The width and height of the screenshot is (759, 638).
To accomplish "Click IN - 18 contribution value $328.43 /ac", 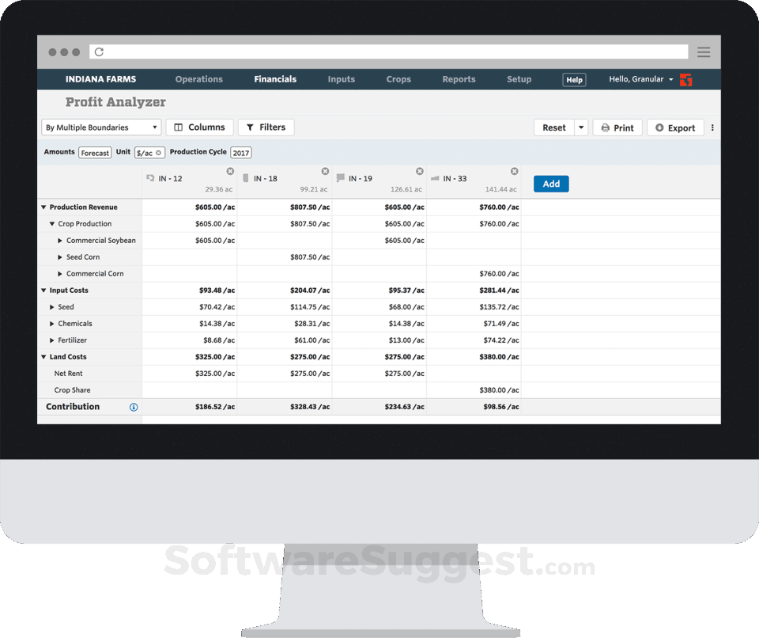I will click(310, 407).
